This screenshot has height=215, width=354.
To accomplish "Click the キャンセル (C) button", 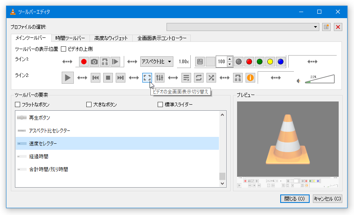I will tap(327, 198).
